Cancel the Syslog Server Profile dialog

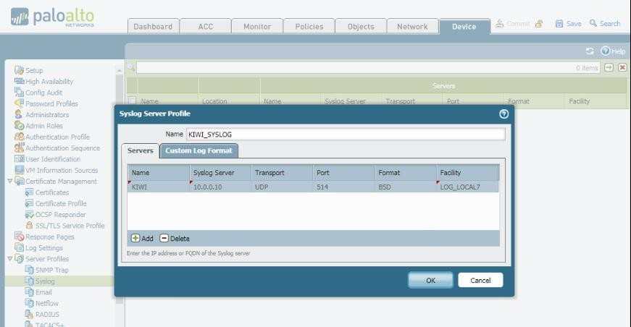480,280
